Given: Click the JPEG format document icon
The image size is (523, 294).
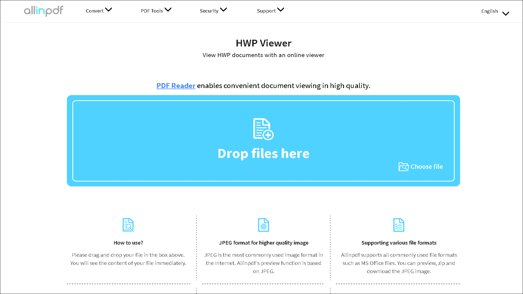Looking at the screenshot, I should [263, 225].
